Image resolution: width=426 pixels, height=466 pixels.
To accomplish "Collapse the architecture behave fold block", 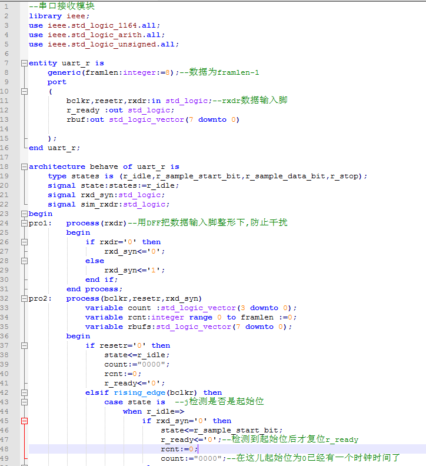I will point(24,167).
